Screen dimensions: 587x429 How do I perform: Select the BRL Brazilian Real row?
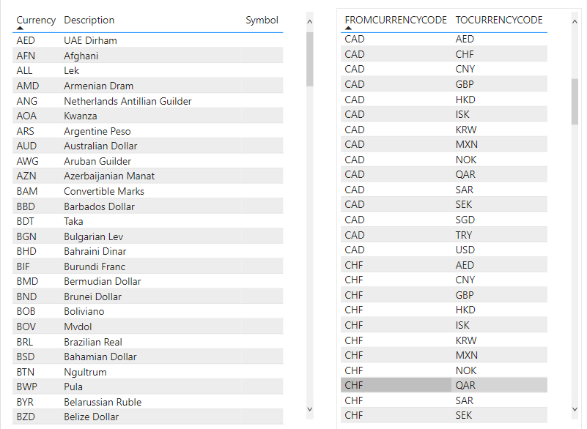(x=110, y=341)
